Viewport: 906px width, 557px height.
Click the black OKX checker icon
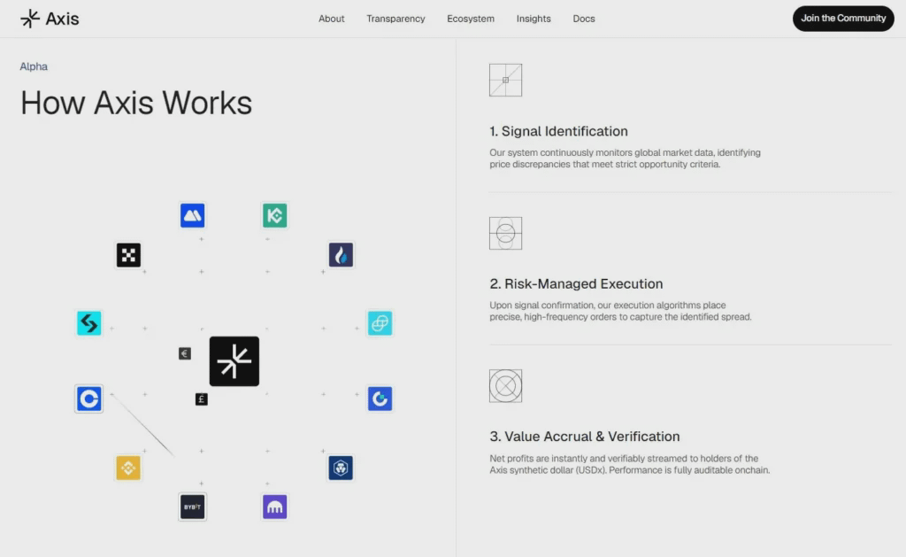coord(128,255)
